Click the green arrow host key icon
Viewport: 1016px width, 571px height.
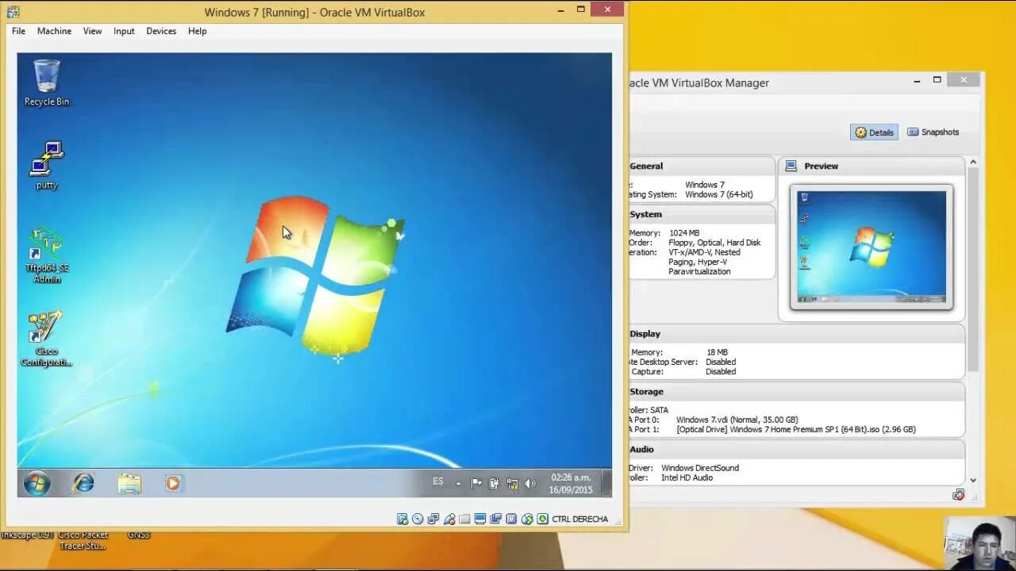(x=543, y=519)
